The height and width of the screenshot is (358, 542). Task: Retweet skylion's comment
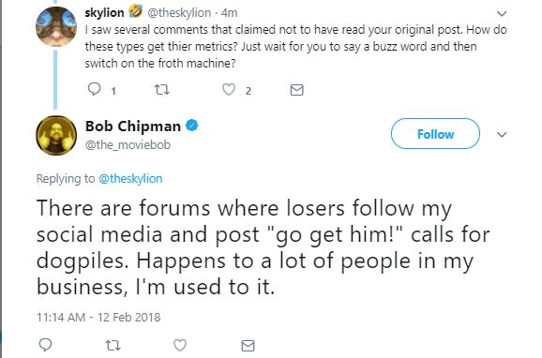(161, 90)
